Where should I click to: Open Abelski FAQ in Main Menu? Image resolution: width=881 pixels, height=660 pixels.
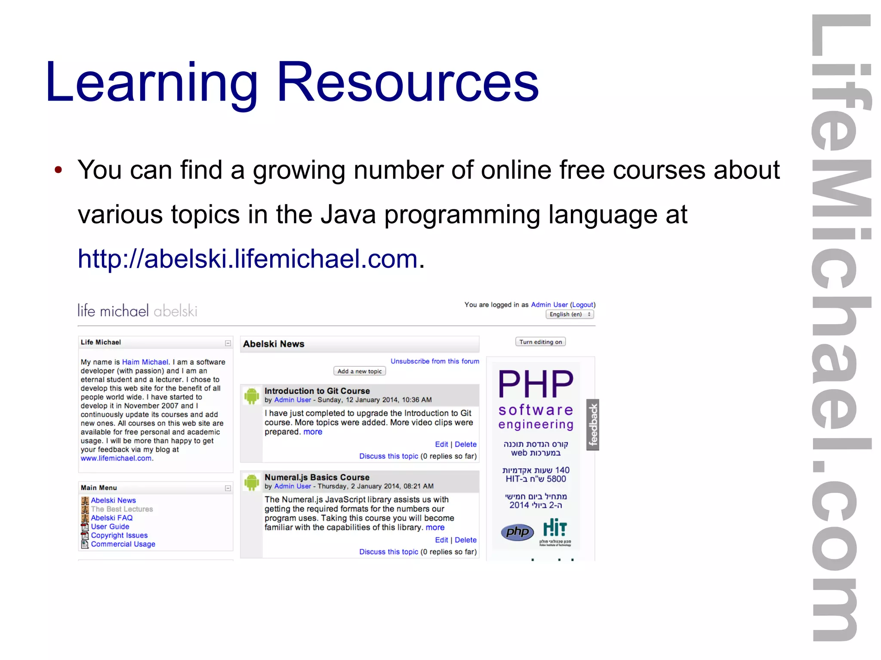point(111,518)
